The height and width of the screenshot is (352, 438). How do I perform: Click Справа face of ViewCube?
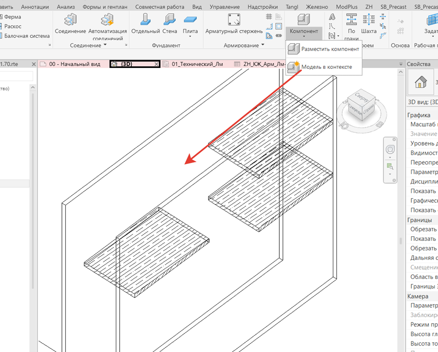(x=369, y=110)
